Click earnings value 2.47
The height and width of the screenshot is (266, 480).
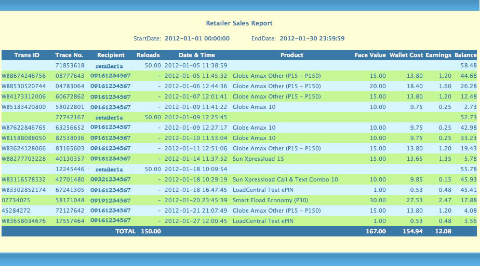[445, 200]
